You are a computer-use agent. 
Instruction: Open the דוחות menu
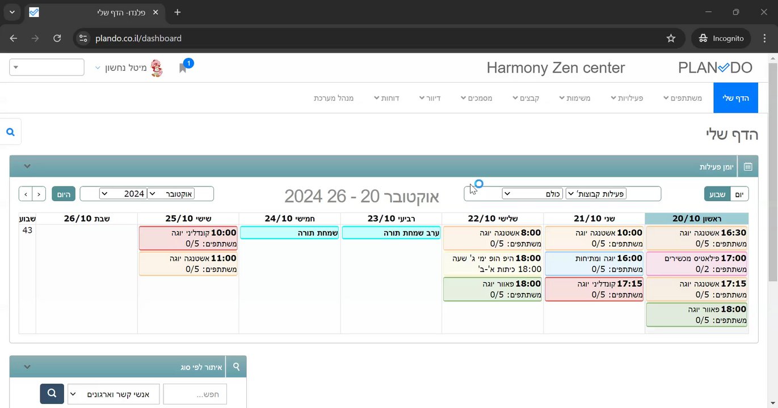[x=386, y=98]
